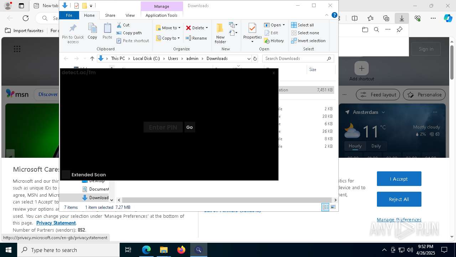Open Amsterdam location dropdown in weather card
Viewport: 456px width, 257px height.
pos(383,112)
